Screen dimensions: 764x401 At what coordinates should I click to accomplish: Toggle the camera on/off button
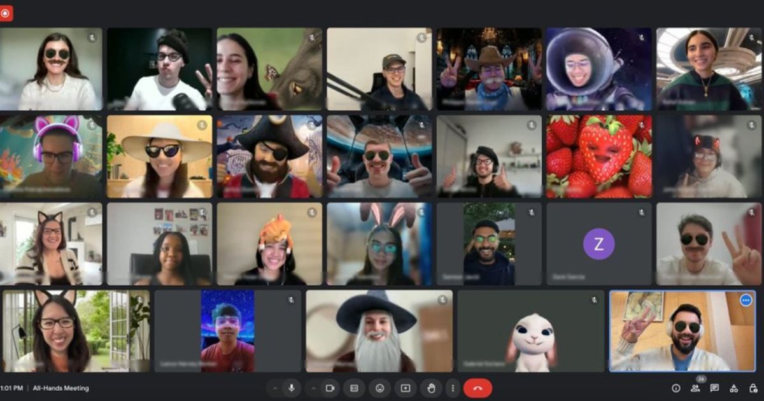click(x=330, y=388)
